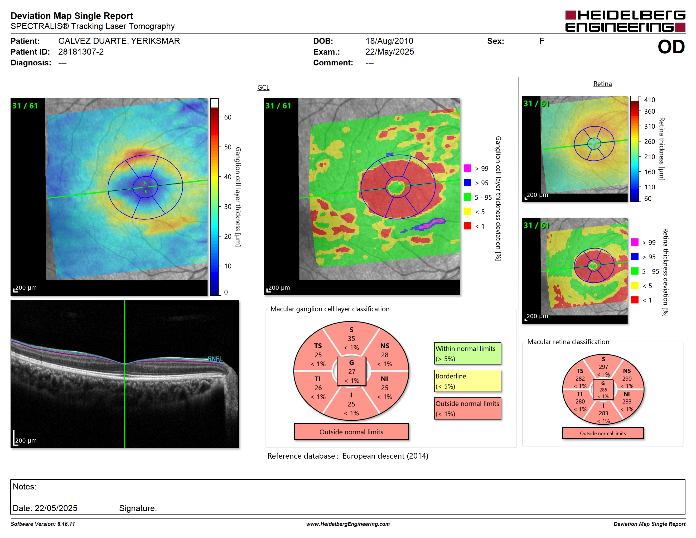The height and width of the screenshot is (538, 696).
Task: Select the NS 290 sector of the retina chart
Action: (x=627, y=379)
